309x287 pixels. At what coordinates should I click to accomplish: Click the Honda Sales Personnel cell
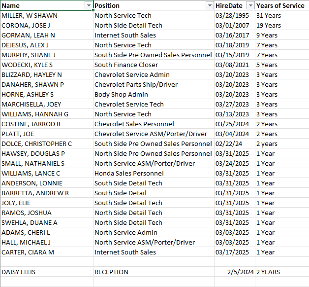129,173
